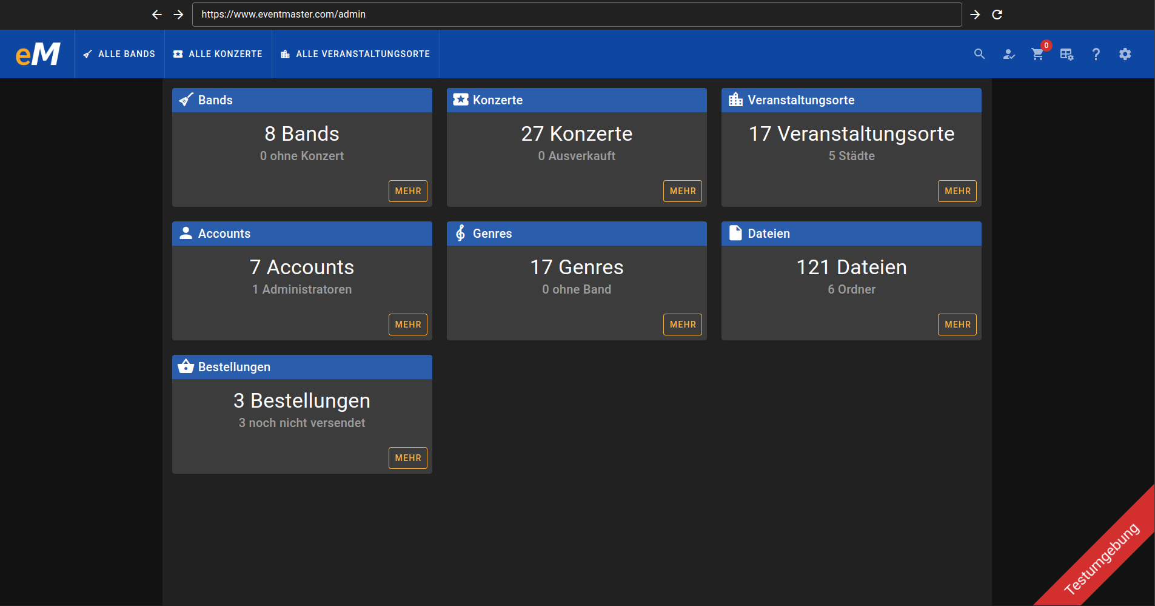
Task: Open ALLE VERANSTALTUNGSORTE
Action: click(x=355, y=54)
